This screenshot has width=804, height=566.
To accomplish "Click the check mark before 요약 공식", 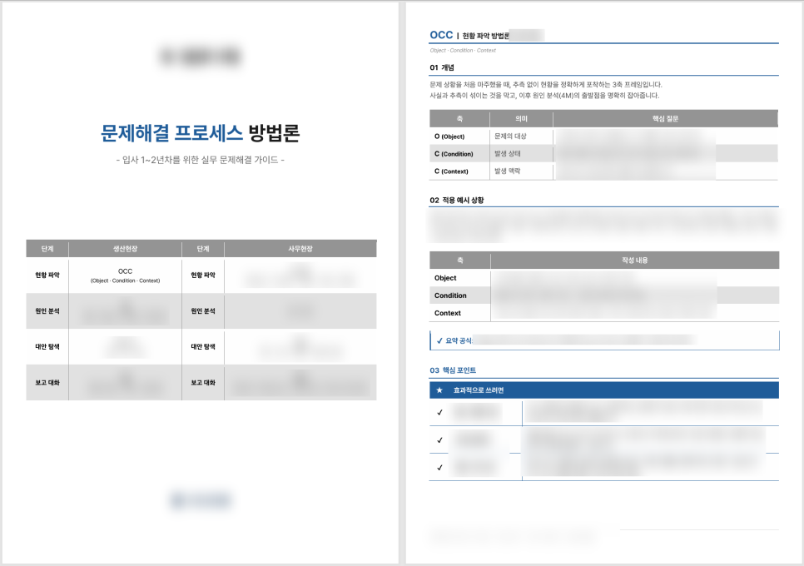I will 439,340.
